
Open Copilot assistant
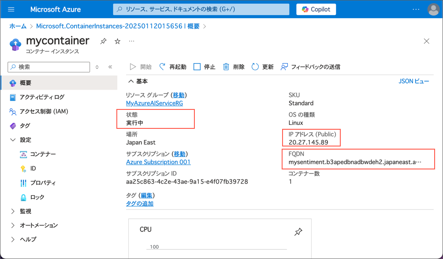(x=316, y=9)
